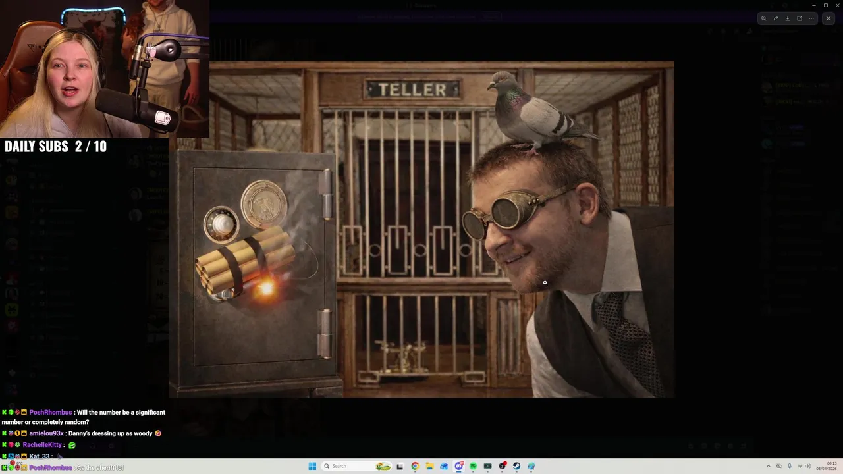Close the image viewer overlay
Image resolution: width=843 pixels, height=474 pixels.
coord(829,18)
